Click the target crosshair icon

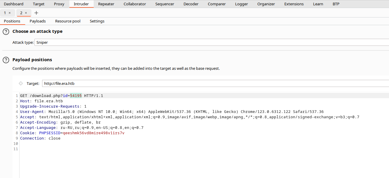21,83
